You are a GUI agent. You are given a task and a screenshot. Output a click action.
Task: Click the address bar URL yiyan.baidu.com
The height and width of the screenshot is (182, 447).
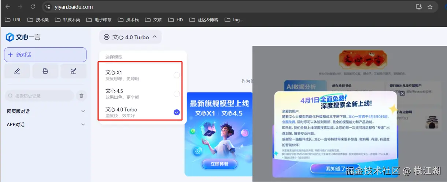click(x=74, y=7)
